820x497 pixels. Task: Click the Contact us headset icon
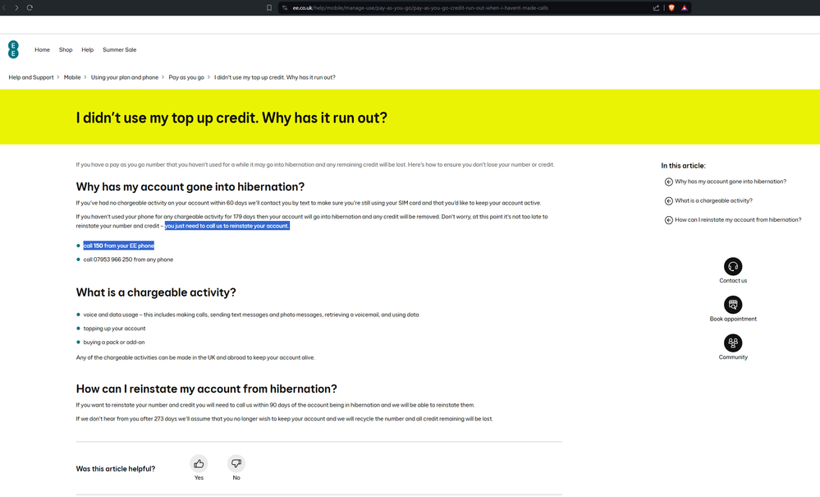tap(733, 266)
